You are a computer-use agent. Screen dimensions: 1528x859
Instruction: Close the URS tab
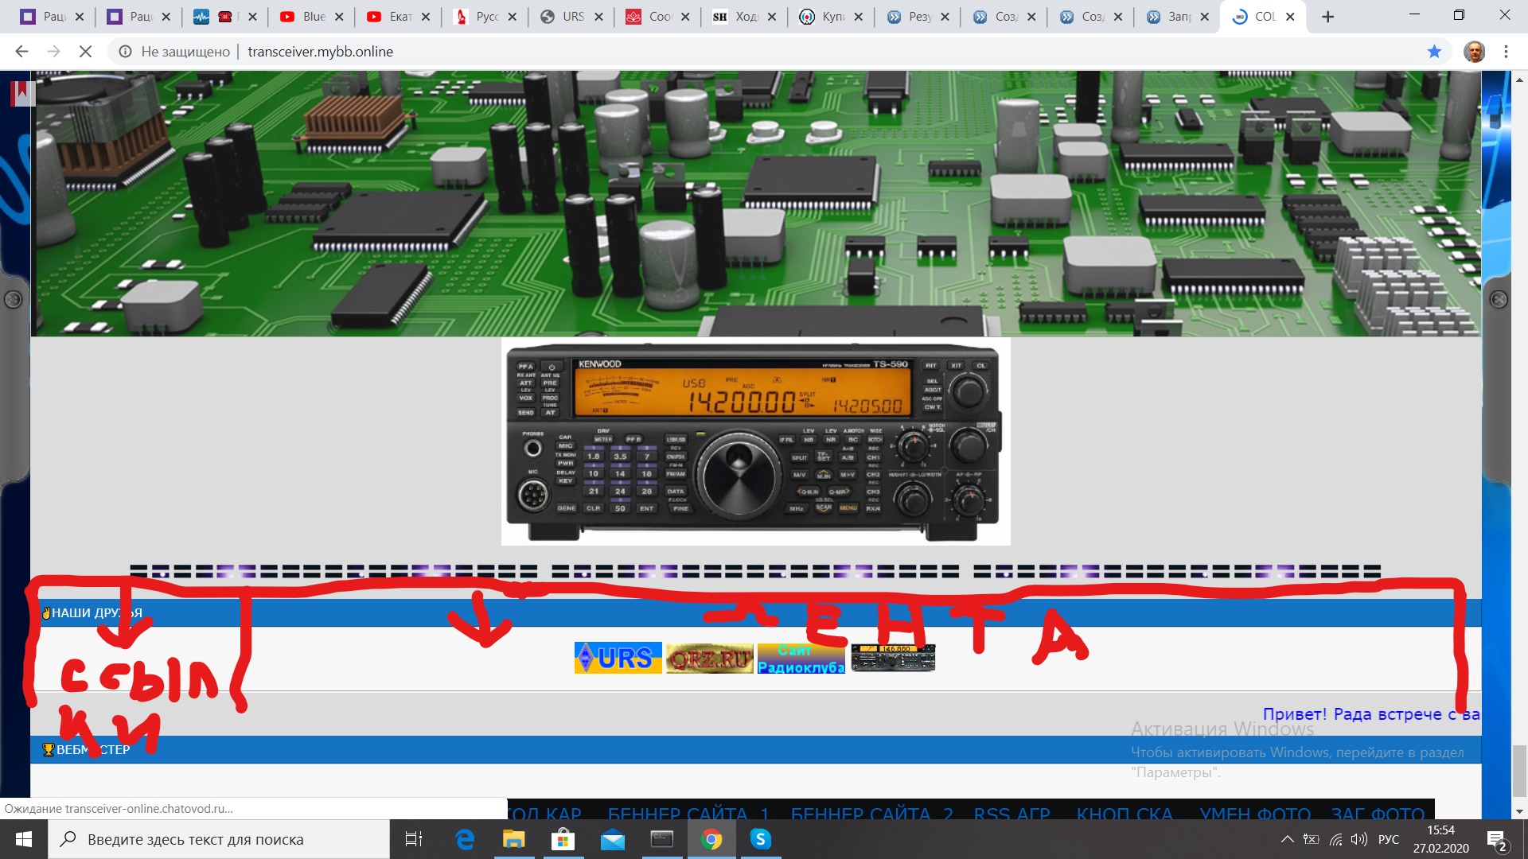[x=598, y=17]
